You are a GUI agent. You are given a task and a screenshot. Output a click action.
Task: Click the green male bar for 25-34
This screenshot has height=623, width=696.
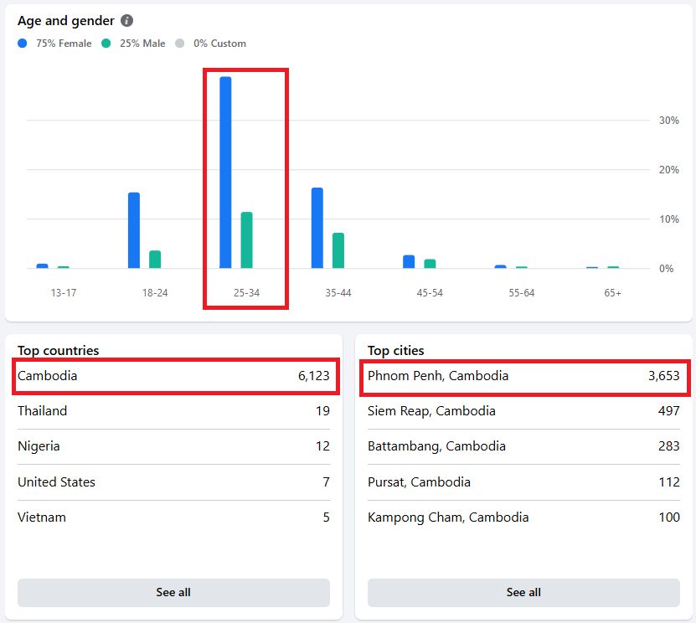click(x=247, y=240)
